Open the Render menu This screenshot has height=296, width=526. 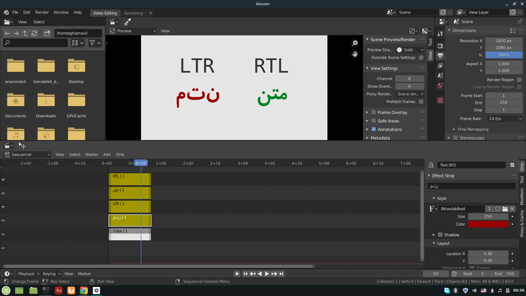point(42,12)
